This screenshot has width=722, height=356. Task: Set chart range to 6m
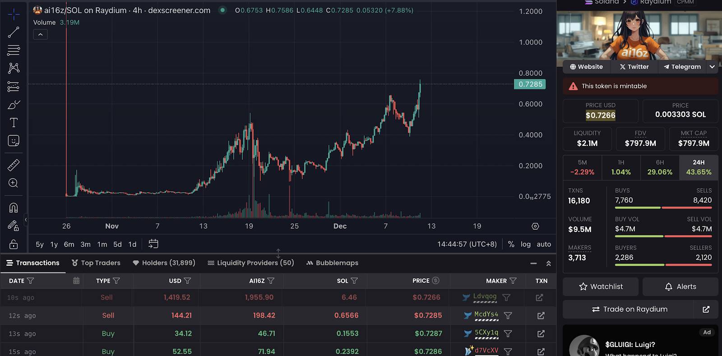(69, 244)
